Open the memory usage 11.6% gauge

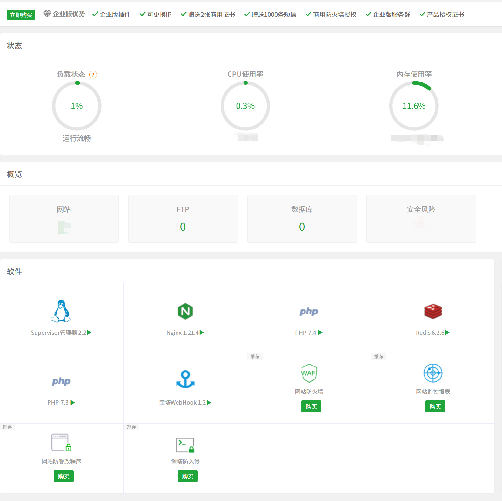click(x=414, y=106)
